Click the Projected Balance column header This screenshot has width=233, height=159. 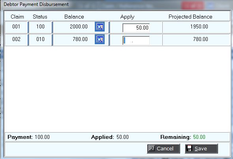[190, 17]
